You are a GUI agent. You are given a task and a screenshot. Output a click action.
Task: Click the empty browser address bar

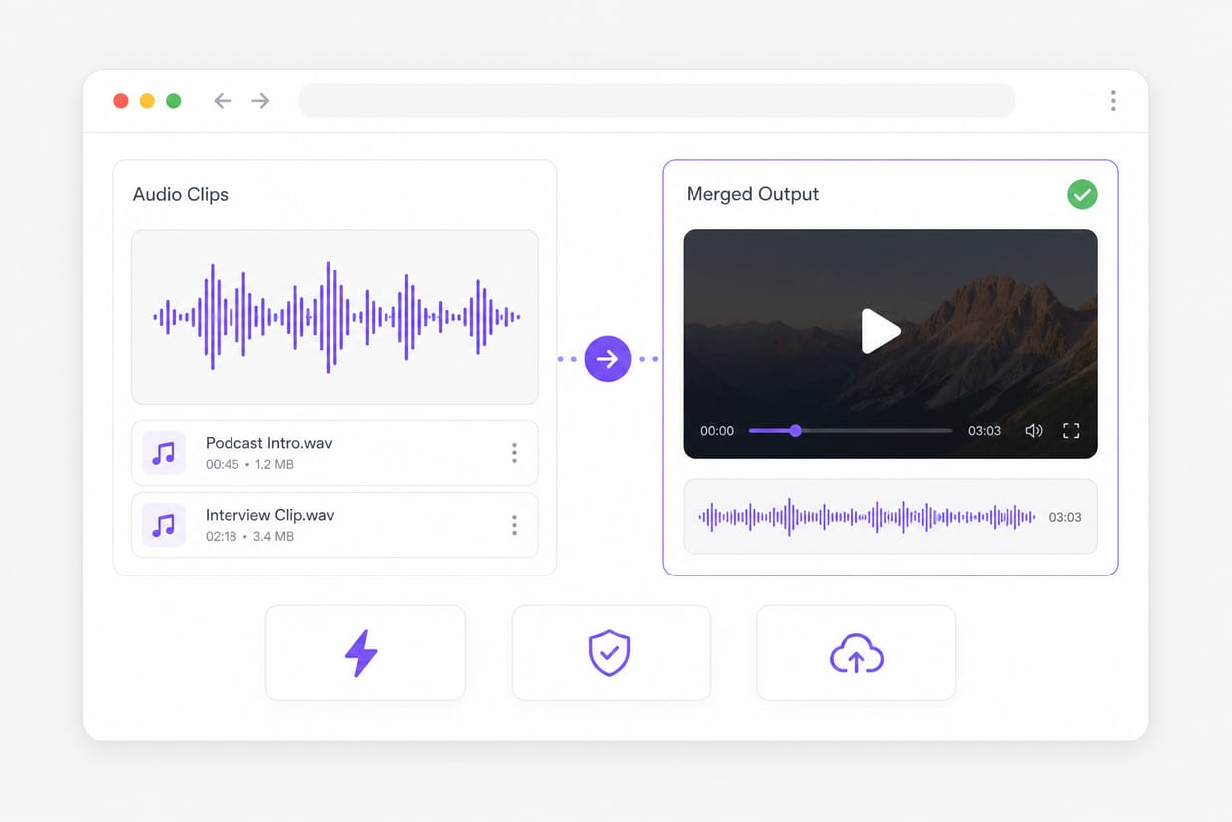coord(657,101)
